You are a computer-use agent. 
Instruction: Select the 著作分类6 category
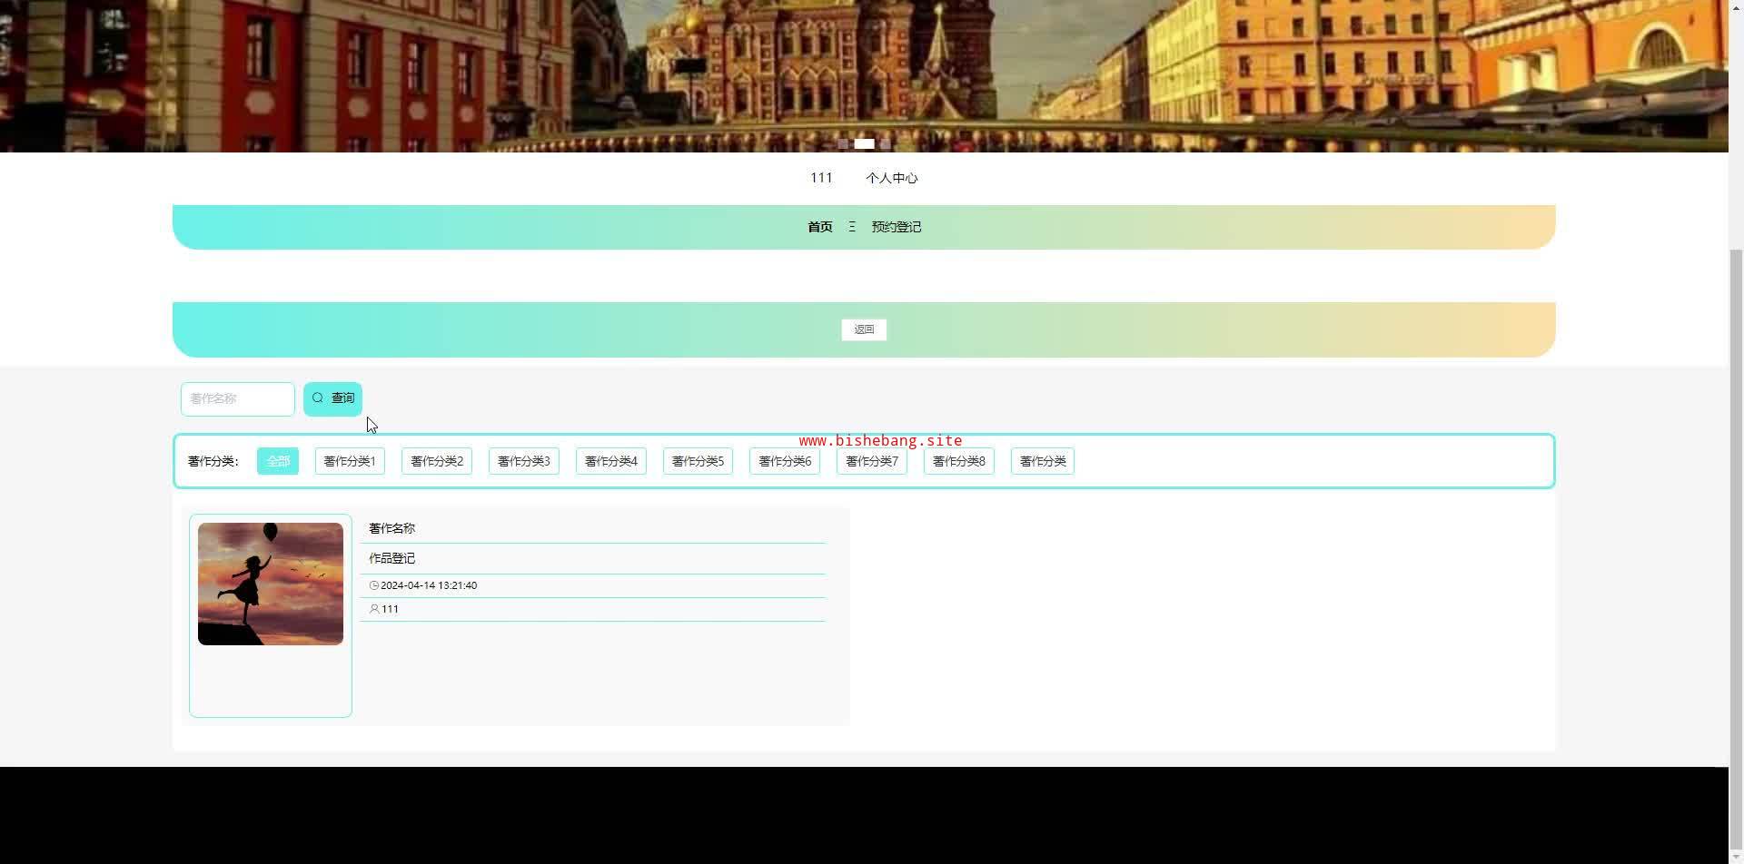coord(785,461)
